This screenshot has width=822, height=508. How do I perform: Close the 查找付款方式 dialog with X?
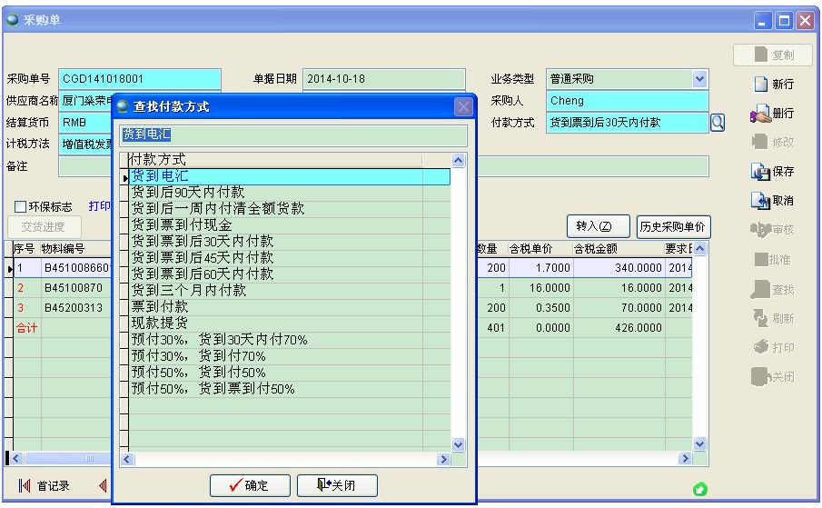[x=464, y=106]
